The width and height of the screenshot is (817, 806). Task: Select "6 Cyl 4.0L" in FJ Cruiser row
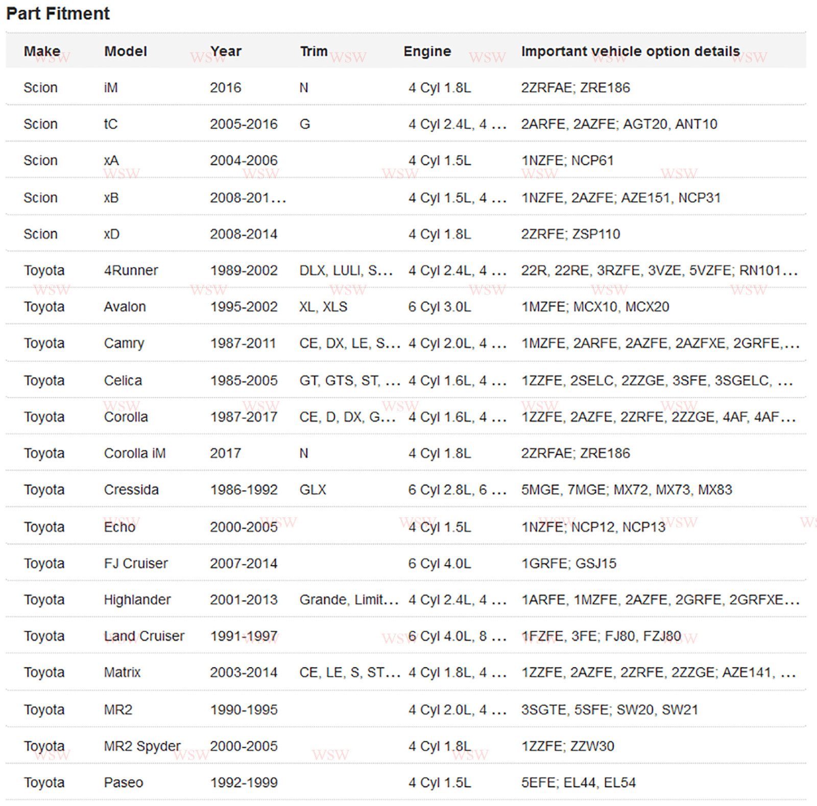pos(440,563)
